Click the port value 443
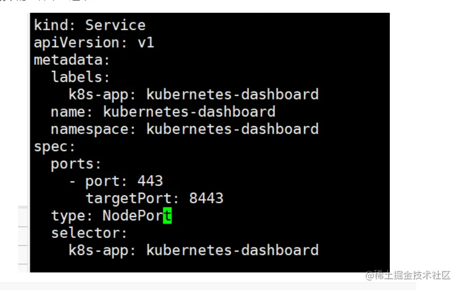The height and width of the screenshot is (290, 460). point(149,181)
